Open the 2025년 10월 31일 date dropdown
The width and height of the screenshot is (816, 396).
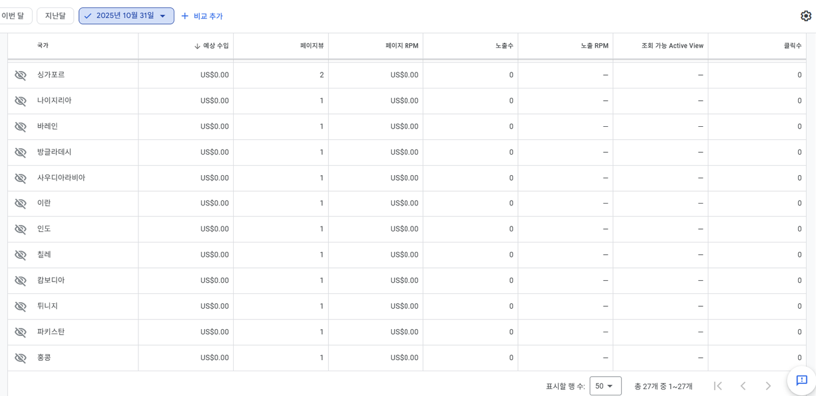click(x=163, y=16)
